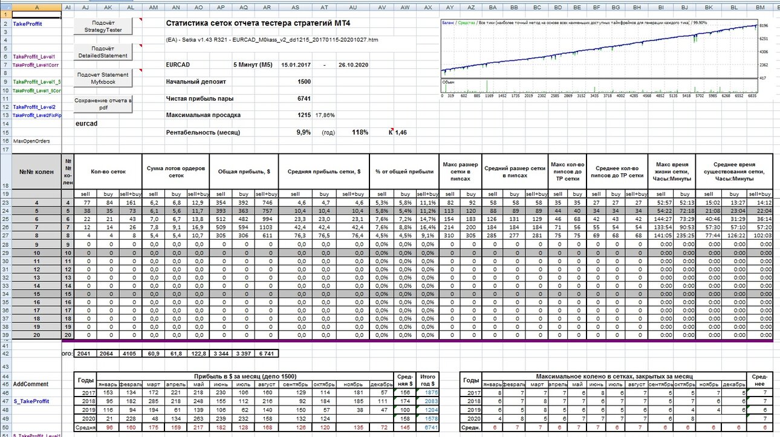Click the % от общей прибыли header
Screen dimensions: 780x437
405,171
